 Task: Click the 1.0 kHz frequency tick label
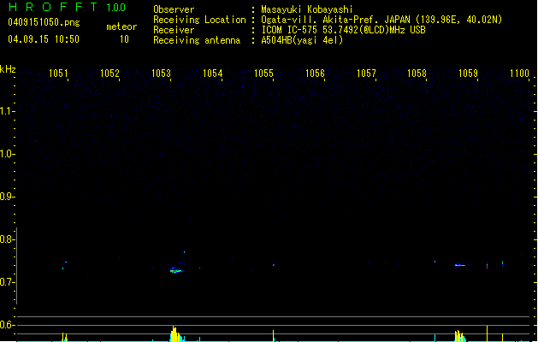click(x=7, y=154)
